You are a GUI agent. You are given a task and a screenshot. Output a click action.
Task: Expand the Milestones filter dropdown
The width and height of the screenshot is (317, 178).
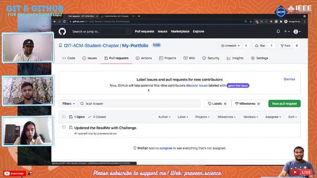pos(226,117)
